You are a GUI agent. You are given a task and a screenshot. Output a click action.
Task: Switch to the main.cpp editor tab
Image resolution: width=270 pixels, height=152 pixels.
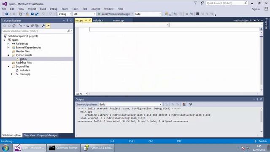118,20
